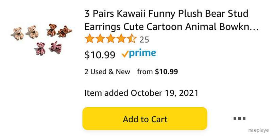Click the first gold star
The height and width of the screenshot is (137, 272).
pos(89,39)
